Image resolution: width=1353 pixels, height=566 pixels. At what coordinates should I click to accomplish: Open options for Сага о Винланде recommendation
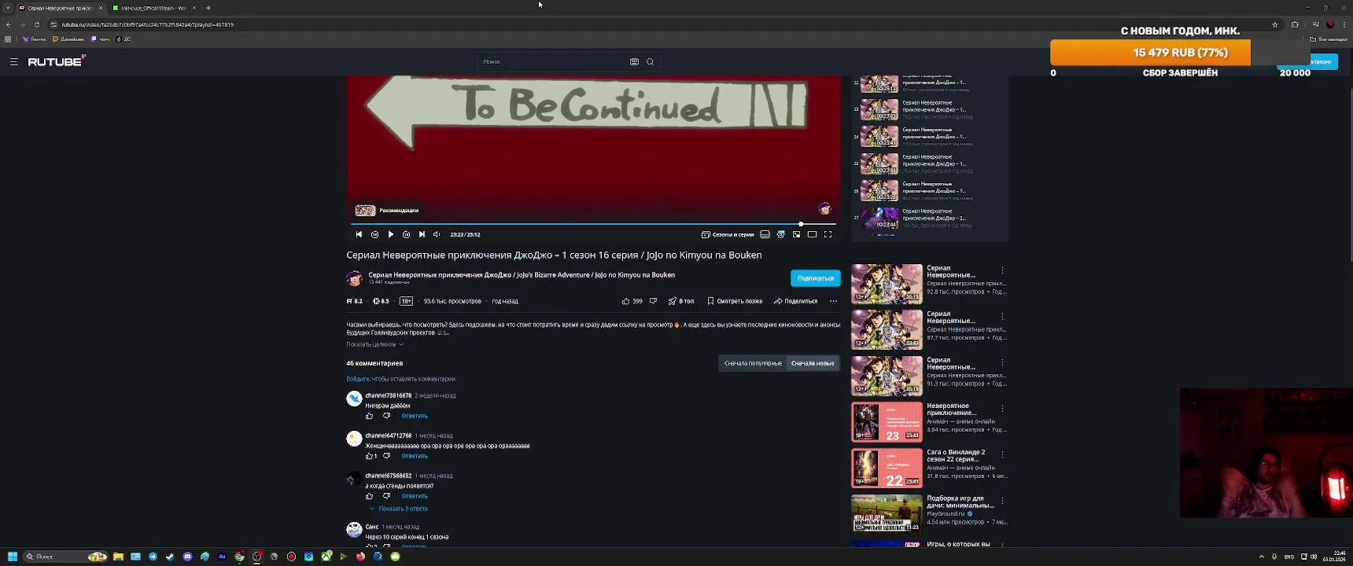[x=1002, y=454]
